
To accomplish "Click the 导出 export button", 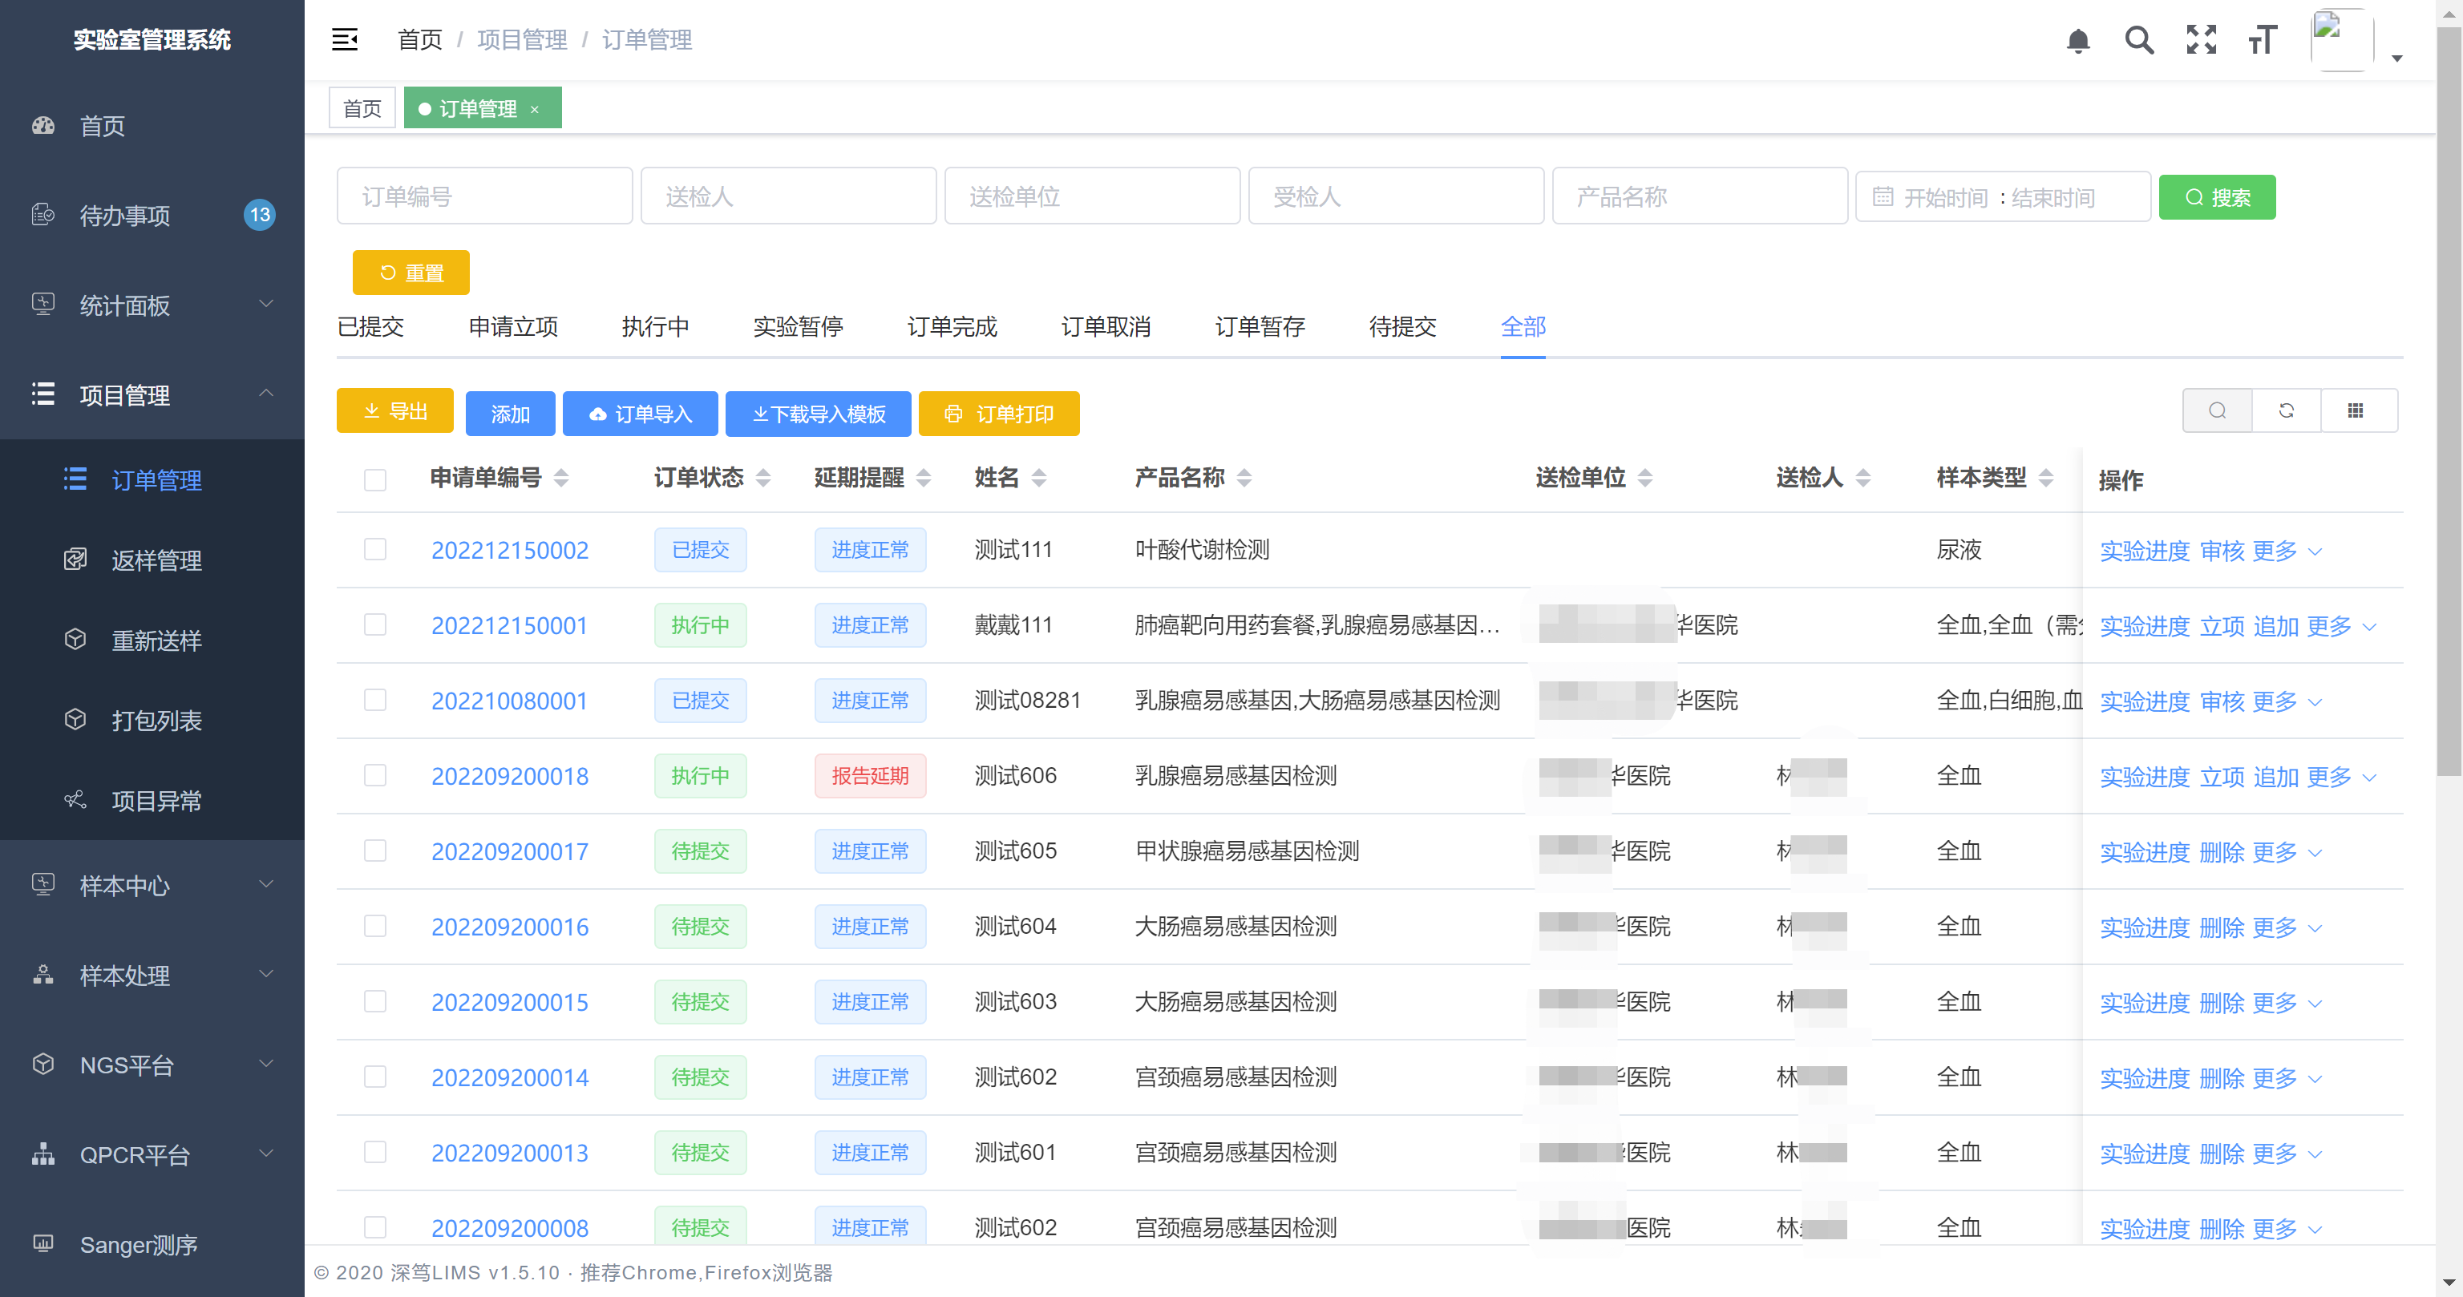I will (x=395, y=411).
